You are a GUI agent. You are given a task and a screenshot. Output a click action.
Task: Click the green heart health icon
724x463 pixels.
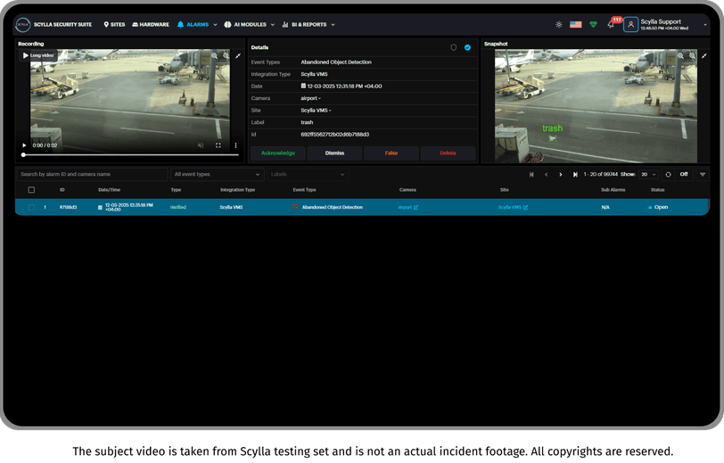pyautogui.click(x=593, y=24)
